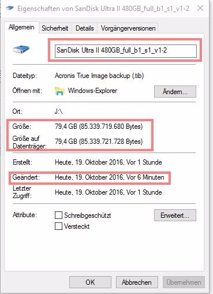Click the Ändern... button
Viewport: 213px width, 294px height.
click(175, 92)
